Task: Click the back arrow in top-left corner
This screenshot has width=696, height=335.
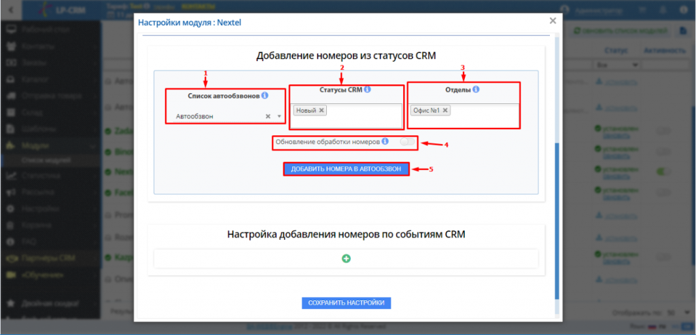Action: pyautogui.click(x=11, y=10)
